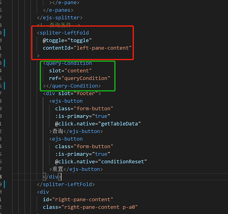
Task: Click the right-pane-content id value
Action: point(83,199)
